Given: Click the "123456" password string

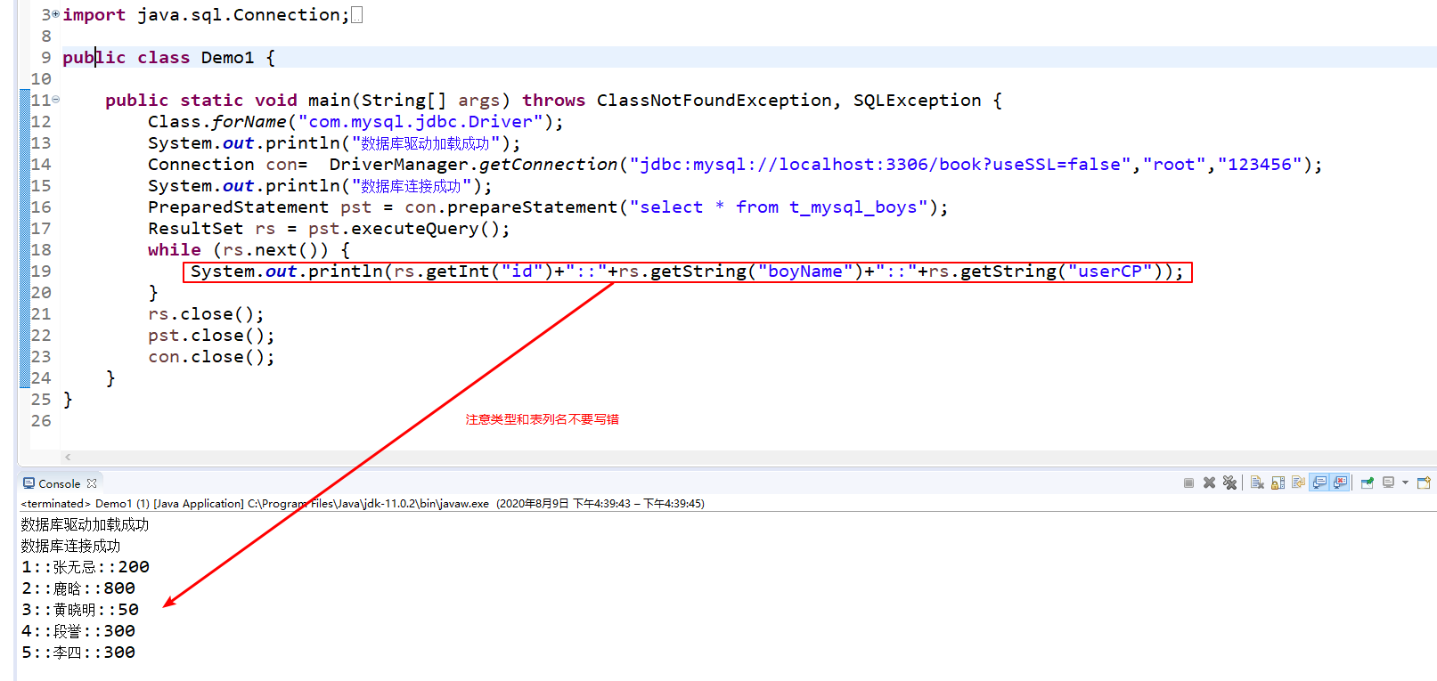Looking at the screenshot, I should coord(1260,164).
